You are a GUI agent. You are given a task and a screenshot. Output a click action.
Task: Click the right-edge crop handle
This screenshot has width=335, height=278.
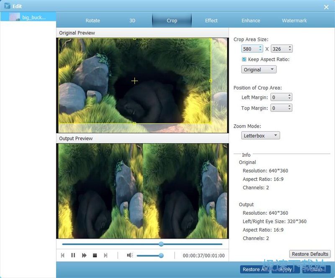click(x=211, y=81)
